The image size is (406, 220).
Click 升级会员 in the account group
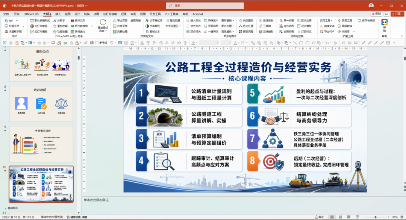click(x=12, y=26)
